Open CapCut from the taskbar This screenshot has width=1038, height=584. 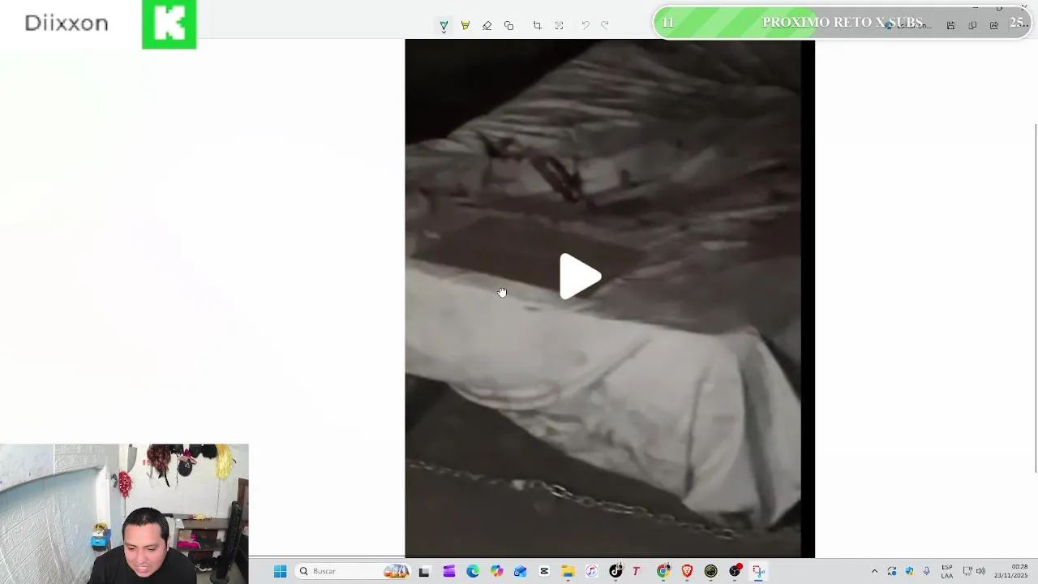point(544,571)
